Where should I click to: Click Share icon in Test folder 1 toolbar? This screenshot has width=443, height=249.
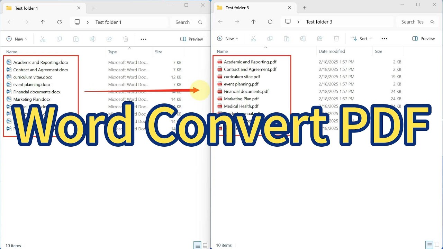tap(109, 39)
